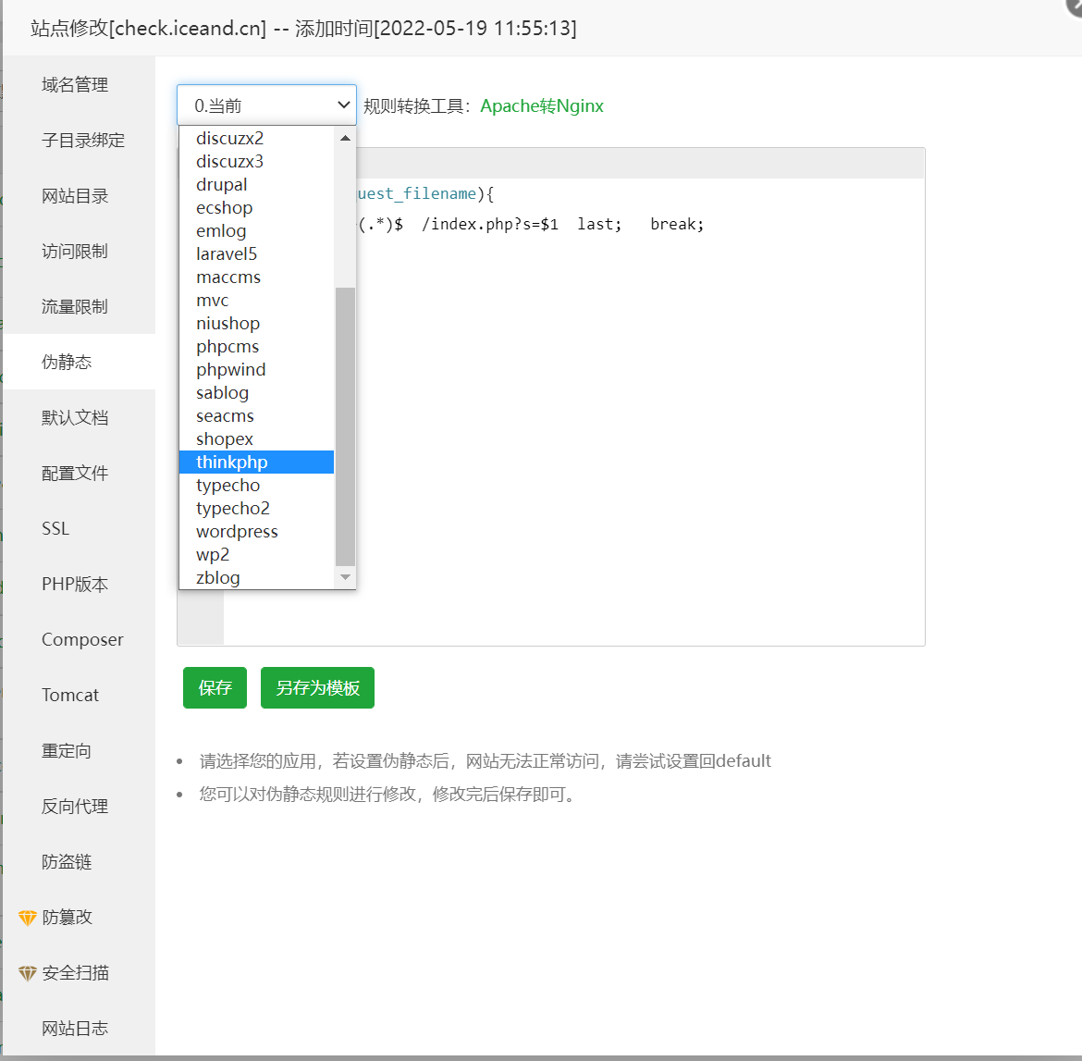Click the dropdown list's scroll down arrow
The image size is (1082, 1061).
345,577
